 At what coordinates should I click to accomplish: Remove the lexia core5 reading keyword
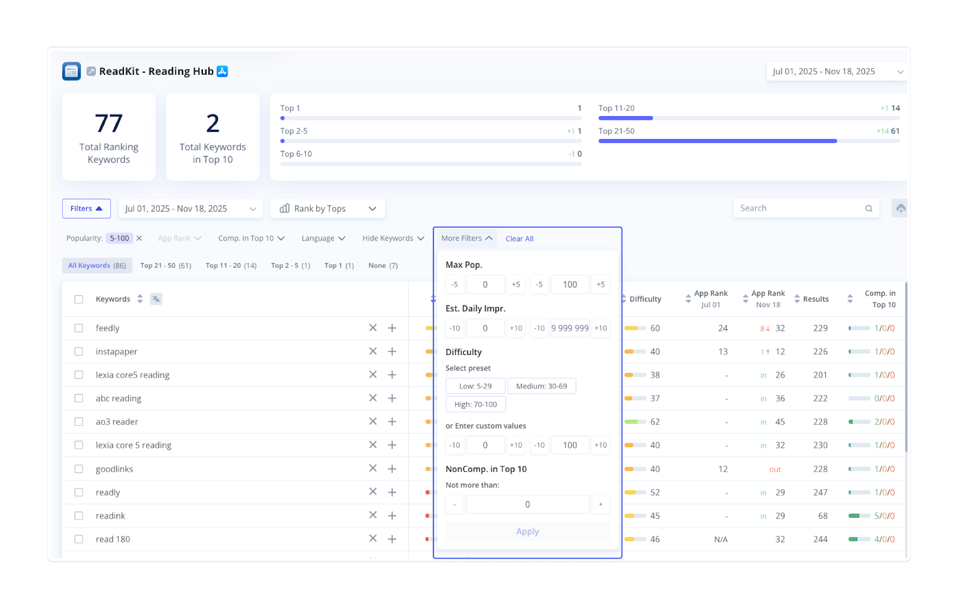pos(373,375)
